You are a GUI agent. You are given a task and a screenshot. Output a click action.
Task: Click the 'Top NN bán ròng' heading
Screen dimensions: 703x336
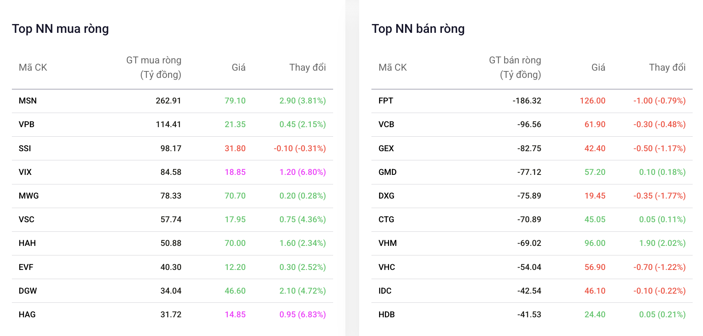[418, 29]
